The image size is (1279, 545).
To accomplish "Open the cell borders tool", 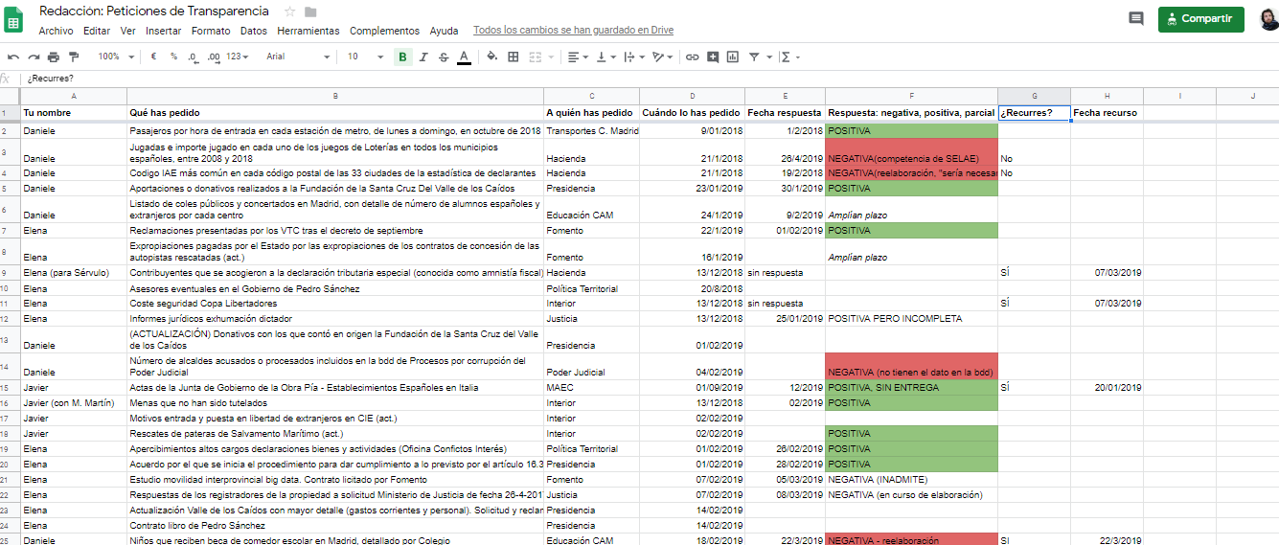I will pos(514,57).
